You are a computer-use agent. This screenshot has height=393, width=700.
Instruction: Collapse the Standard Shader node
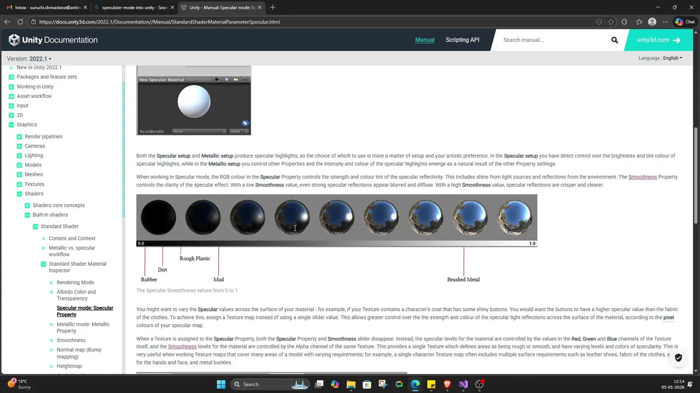35,227
